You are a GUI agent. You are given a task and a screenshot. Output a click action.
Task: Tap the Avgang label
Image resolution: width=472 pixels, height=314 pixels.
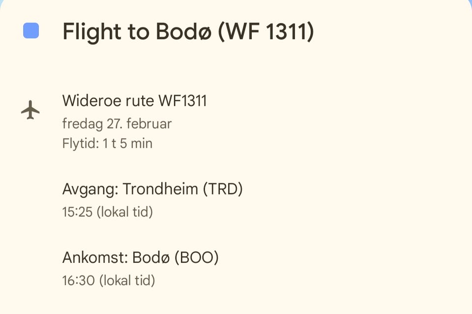(x=90, y=189)
